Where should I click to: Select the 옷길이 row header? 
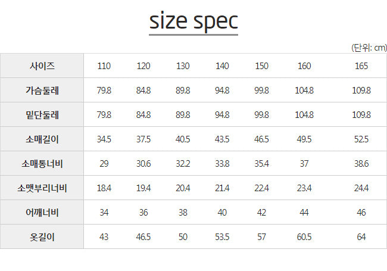pos(42,237)
